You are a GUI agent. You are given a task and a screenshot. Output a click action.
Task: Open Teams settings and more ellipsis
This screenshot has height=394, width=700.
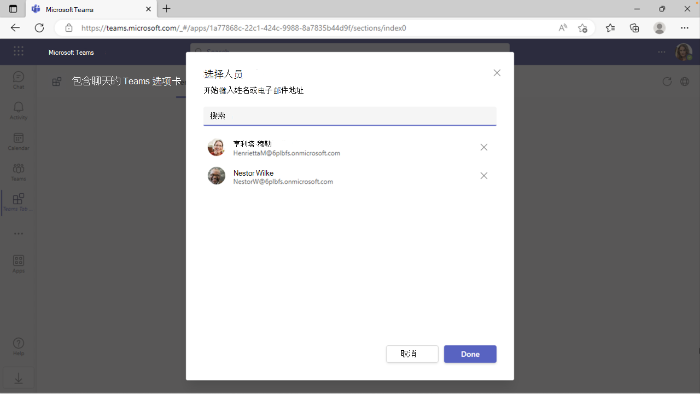coord(662,52)
